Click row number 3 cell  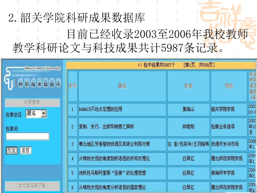coord(73,144)
